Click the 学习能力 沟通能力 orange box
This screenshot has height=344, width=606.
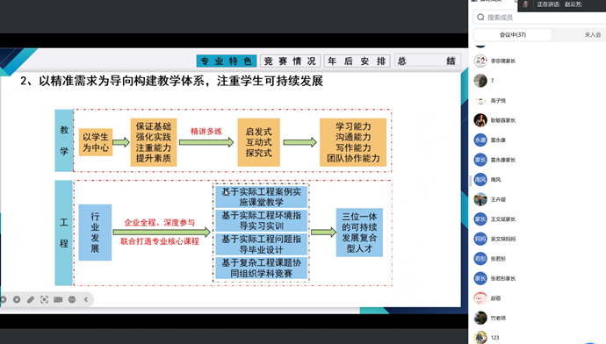click(353, 142)
